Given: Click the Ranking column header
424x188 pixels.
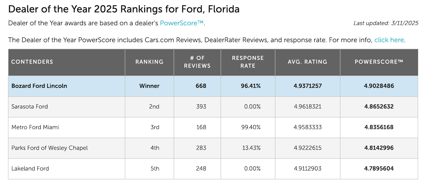Looking at the screenshot, I should click(149, 62).
